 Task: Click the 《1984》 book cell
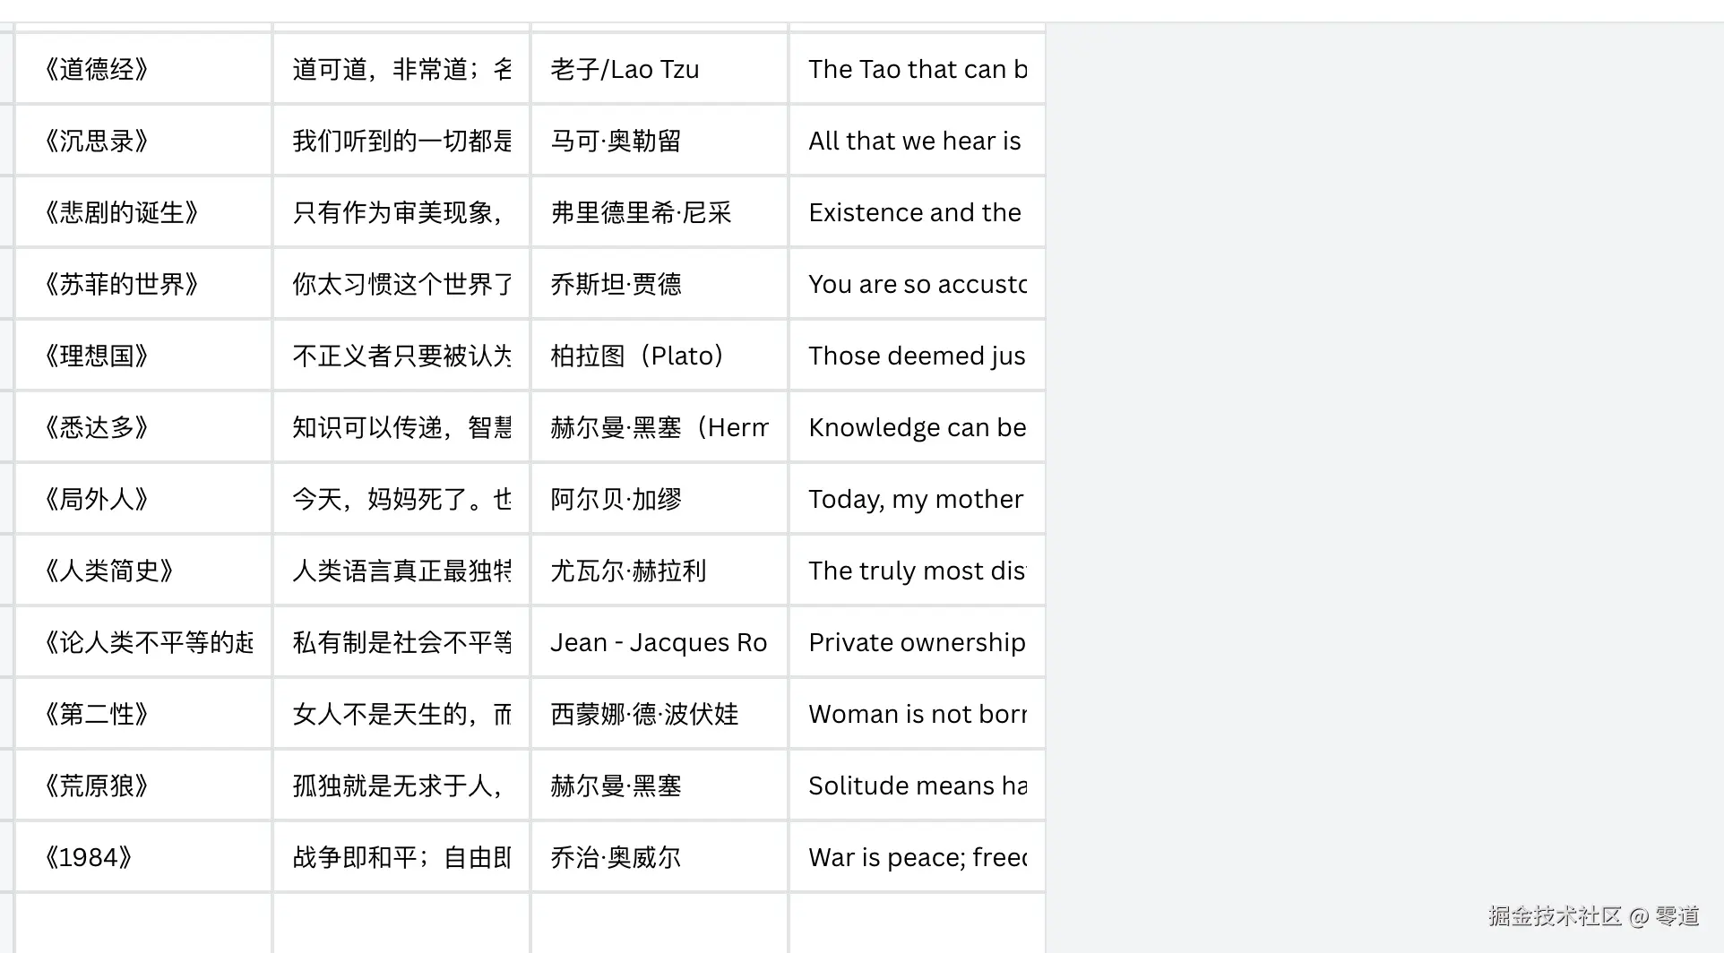point(143,857)
